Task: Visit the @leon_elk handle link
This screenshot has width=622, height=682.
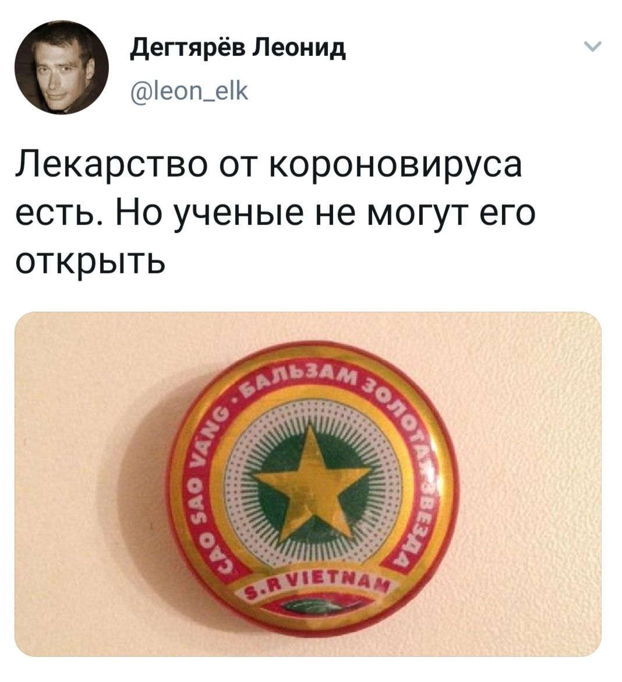Action: pos(189,92)
